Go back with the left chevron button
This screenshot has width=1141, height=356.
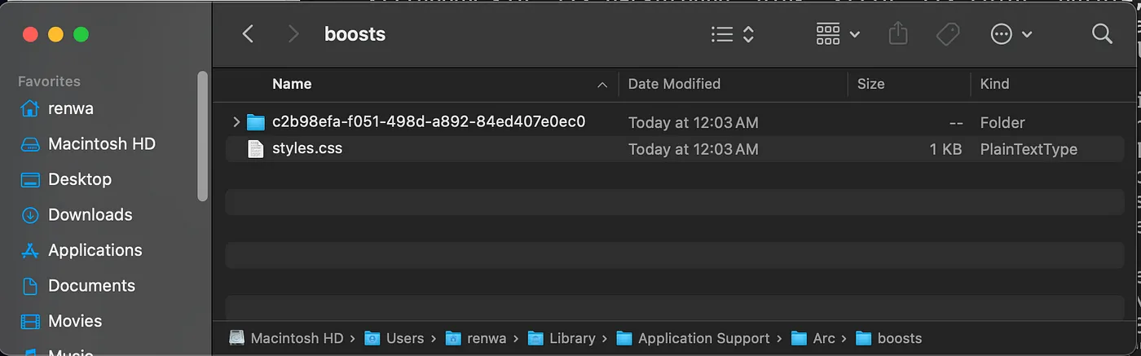coord(249,34)
